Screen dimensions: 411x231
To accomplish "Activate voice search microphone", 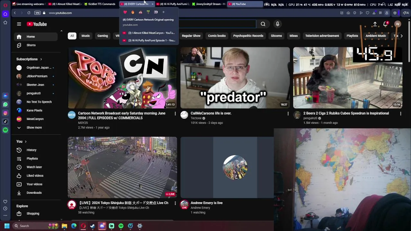I will pos(278,24).
